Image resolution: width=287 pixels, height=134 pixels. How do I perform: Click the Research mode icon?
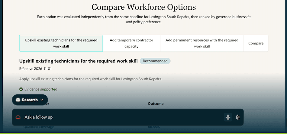(x=18, y=100)
